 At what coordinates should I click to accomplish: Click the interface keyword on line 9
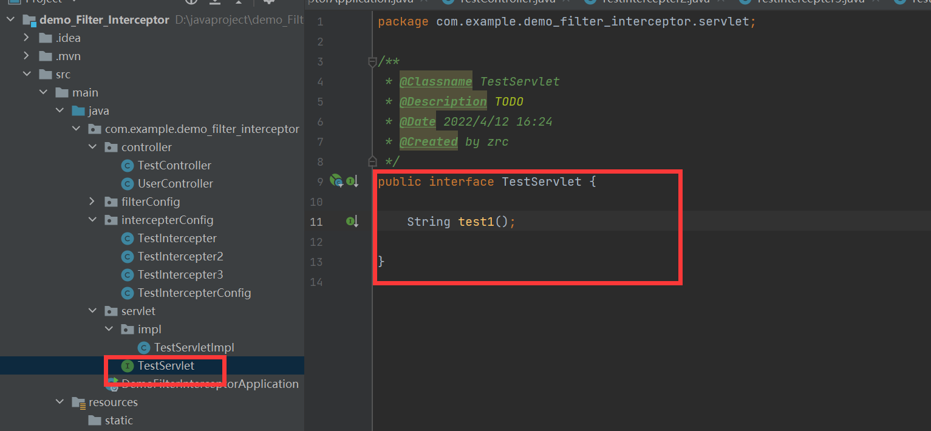click(462, 182)
